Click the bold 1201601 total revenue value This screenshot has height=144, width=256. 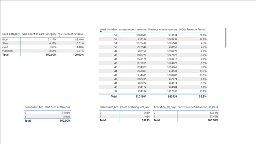pyautogui.click(x=141, y=96)
